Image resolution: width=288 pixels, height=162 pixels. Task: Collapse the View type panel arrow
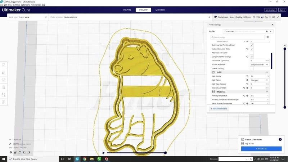[46, 17]
